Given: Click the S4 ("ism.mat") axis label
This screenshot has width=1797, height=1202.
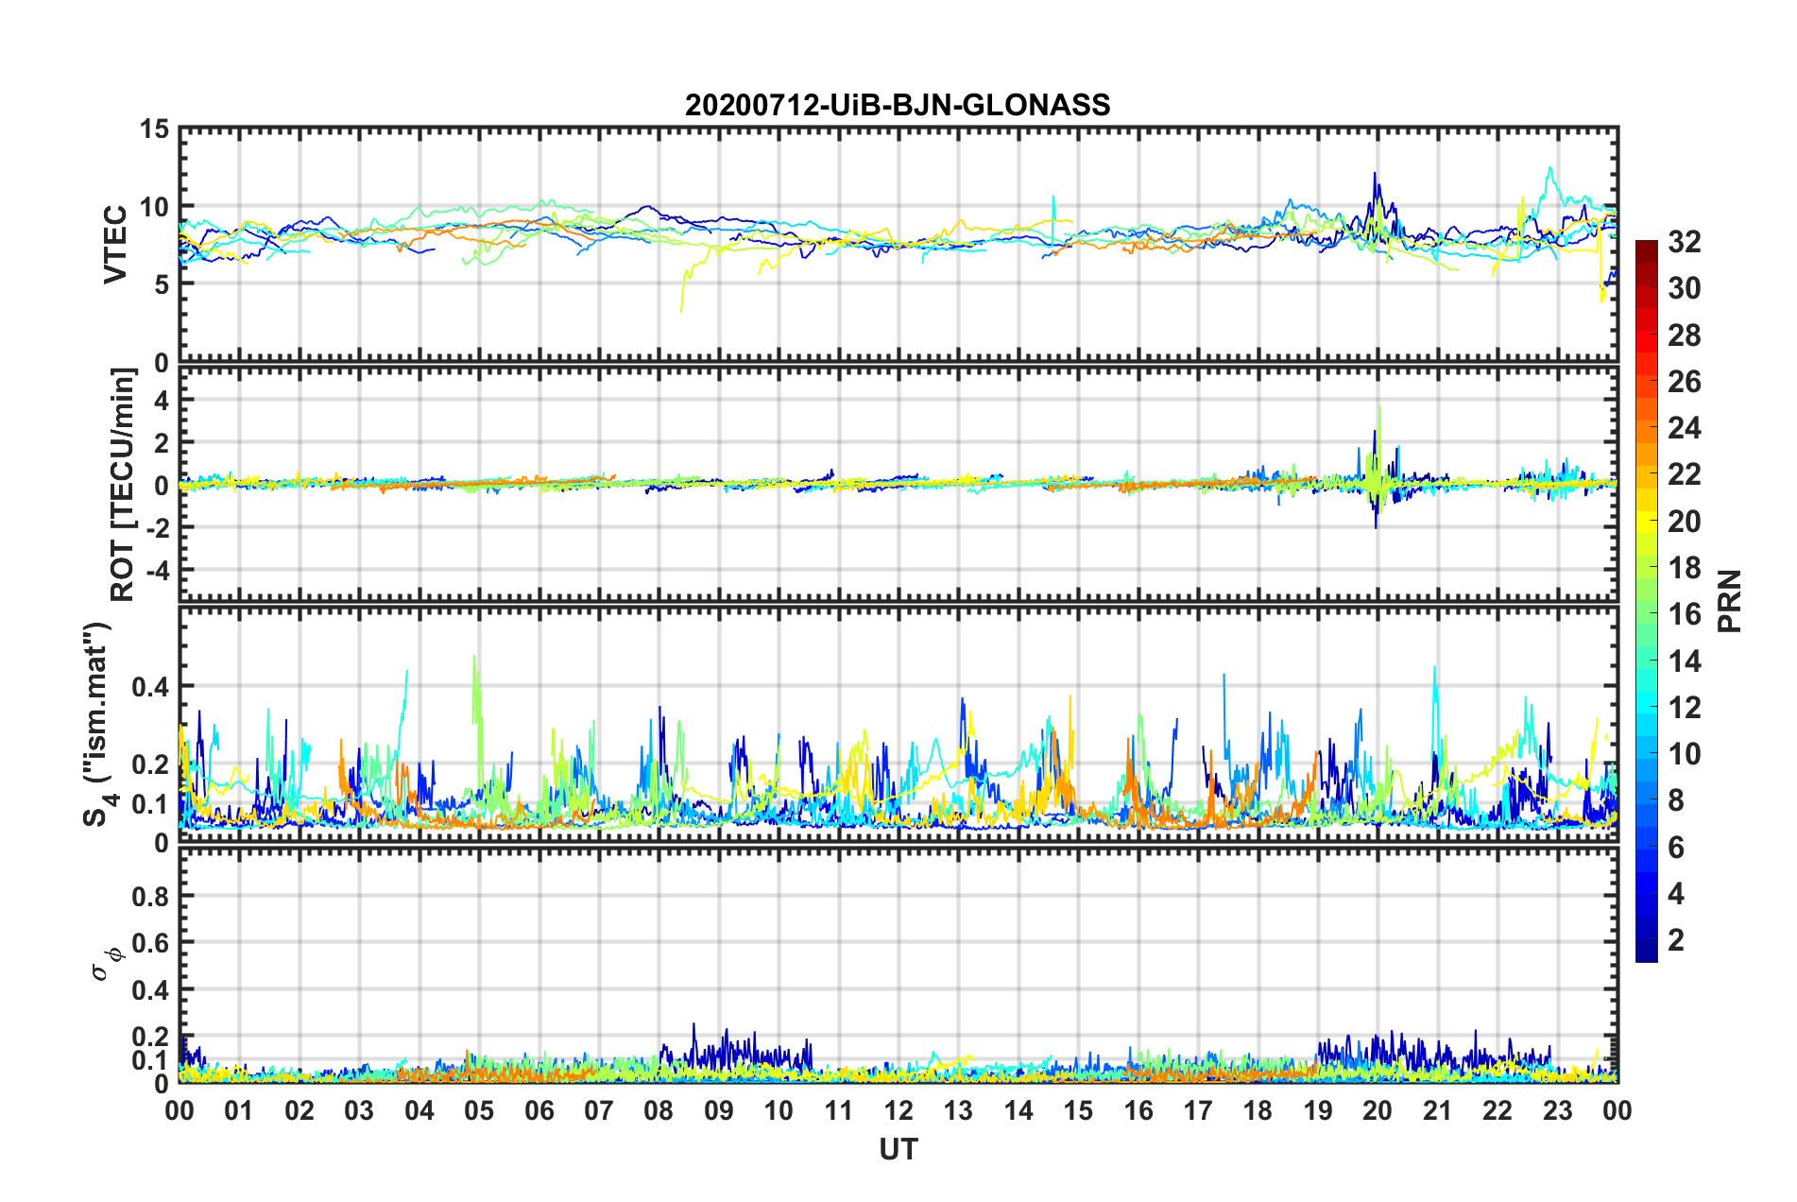Looking at the screenshot, I should pos(99,724).
